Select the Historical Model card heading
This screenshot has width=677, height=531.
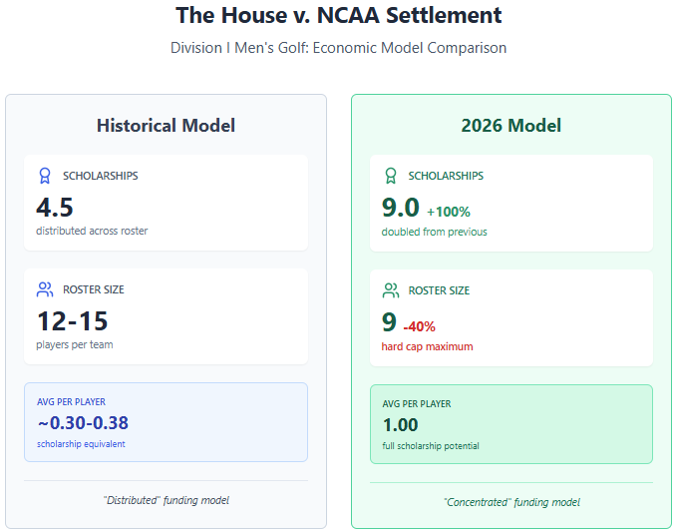[166, 126]
